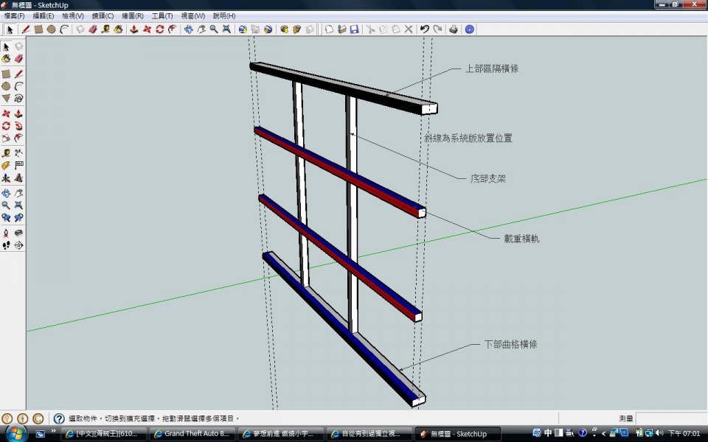
Task: Open the 鏡頭(C) camera menu
Action: click(103, 15)
